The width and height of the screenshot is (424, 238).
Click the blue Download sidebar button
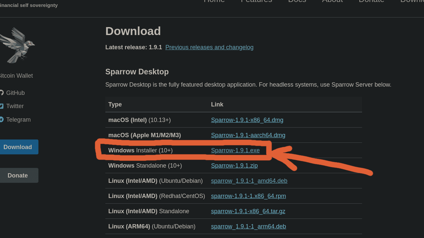pyautogui.click(x=19, y=147)
